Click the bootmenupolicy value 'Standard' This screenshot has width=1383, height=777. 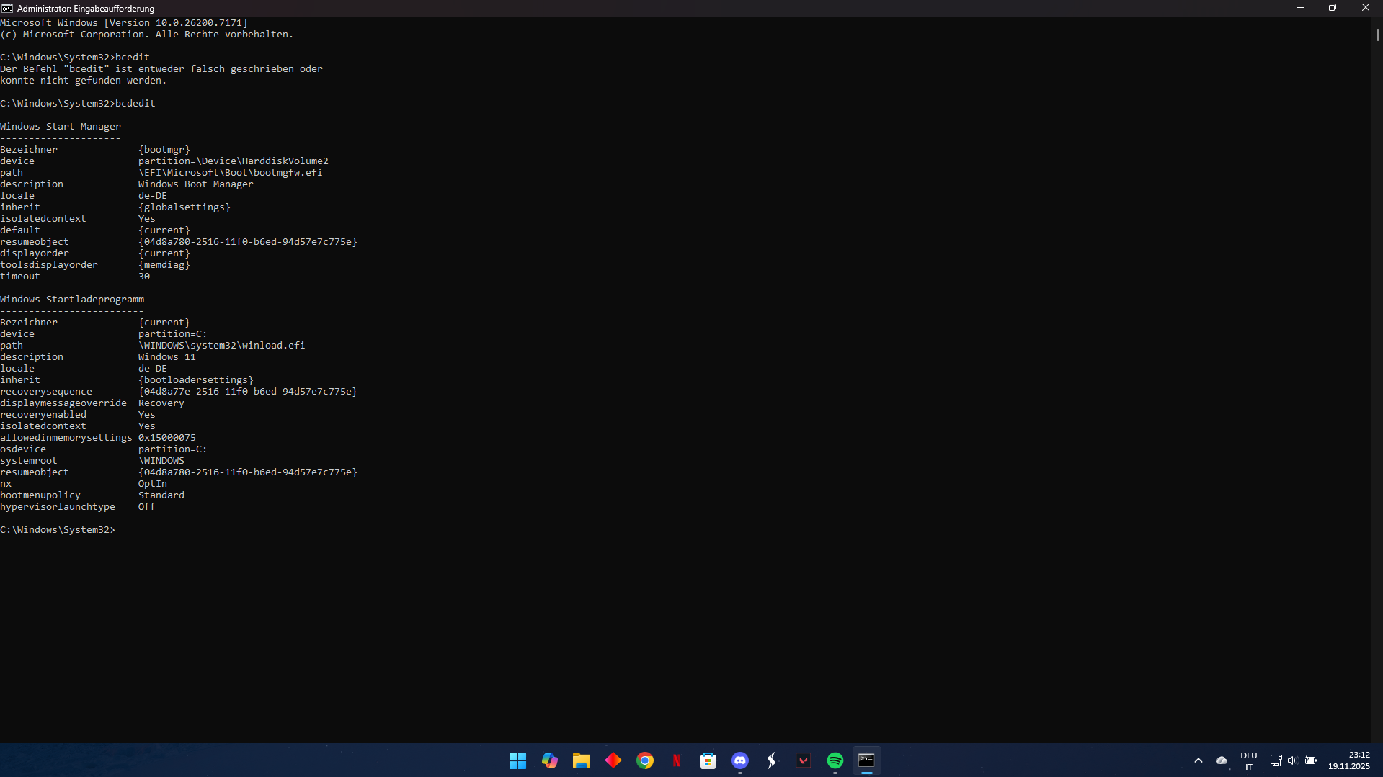[x=161, y=495]
